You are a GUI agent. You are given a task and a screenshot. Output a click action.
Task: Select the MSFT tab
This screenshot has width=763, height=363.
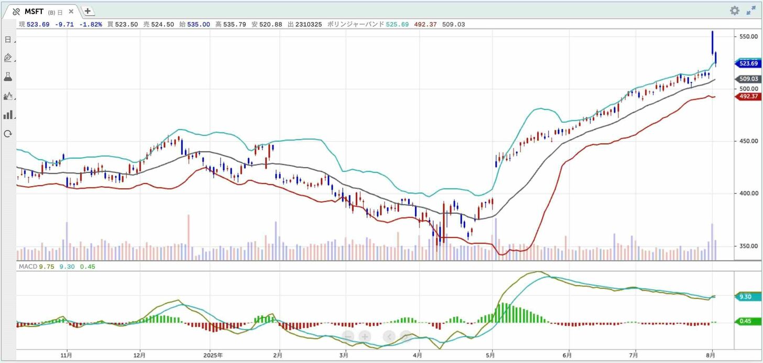point(35,12)
